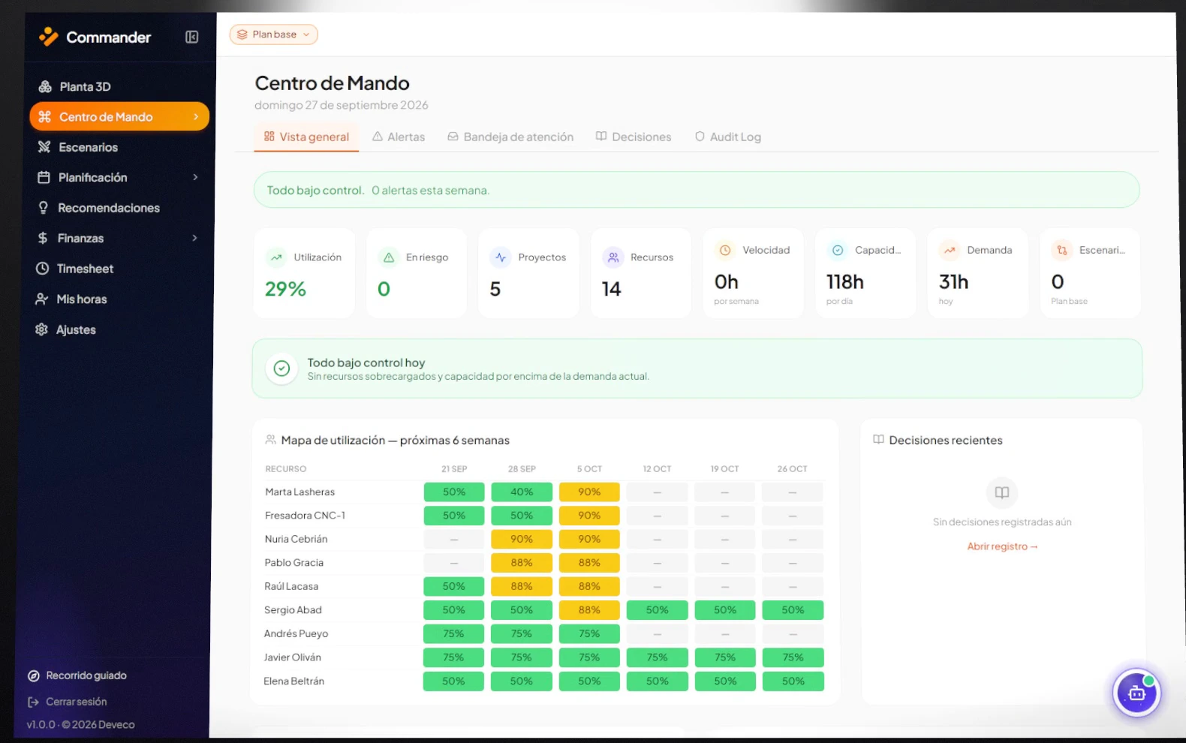Click the 19 OCT column header

[x=725, y=469]
